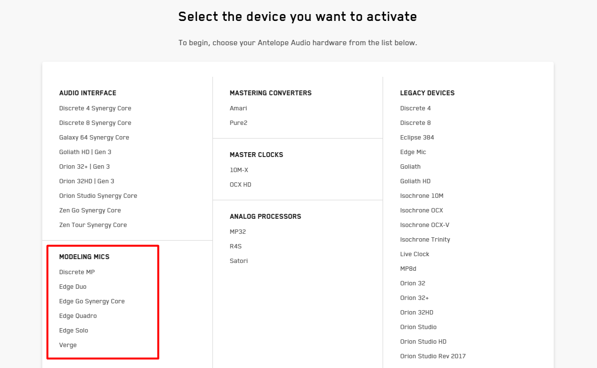Select plain Orion Studio legacy device

(419, 327)
